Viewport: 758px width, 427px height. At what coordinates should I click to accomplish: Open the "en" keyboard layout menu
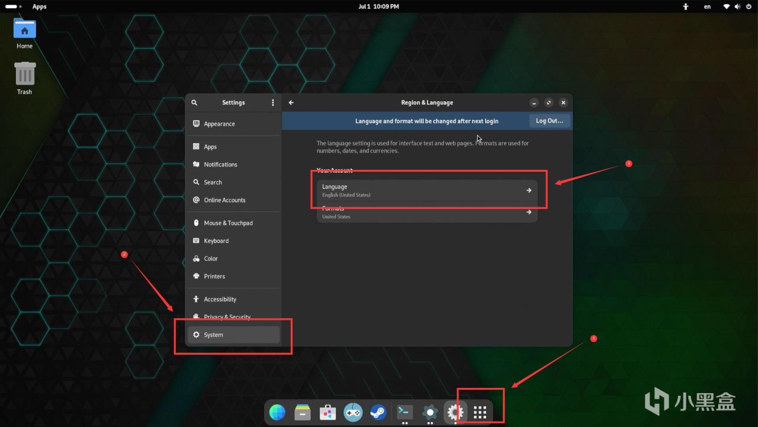click(x=707, y=7)
